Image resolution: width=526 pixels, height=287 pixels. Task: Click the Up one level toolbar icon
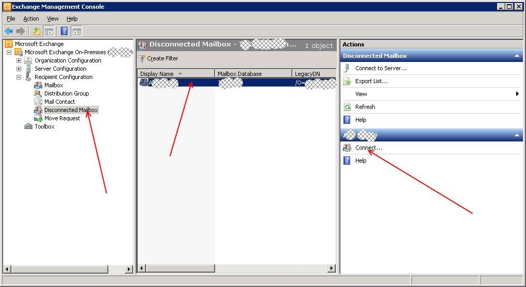(x=37, y=31)
